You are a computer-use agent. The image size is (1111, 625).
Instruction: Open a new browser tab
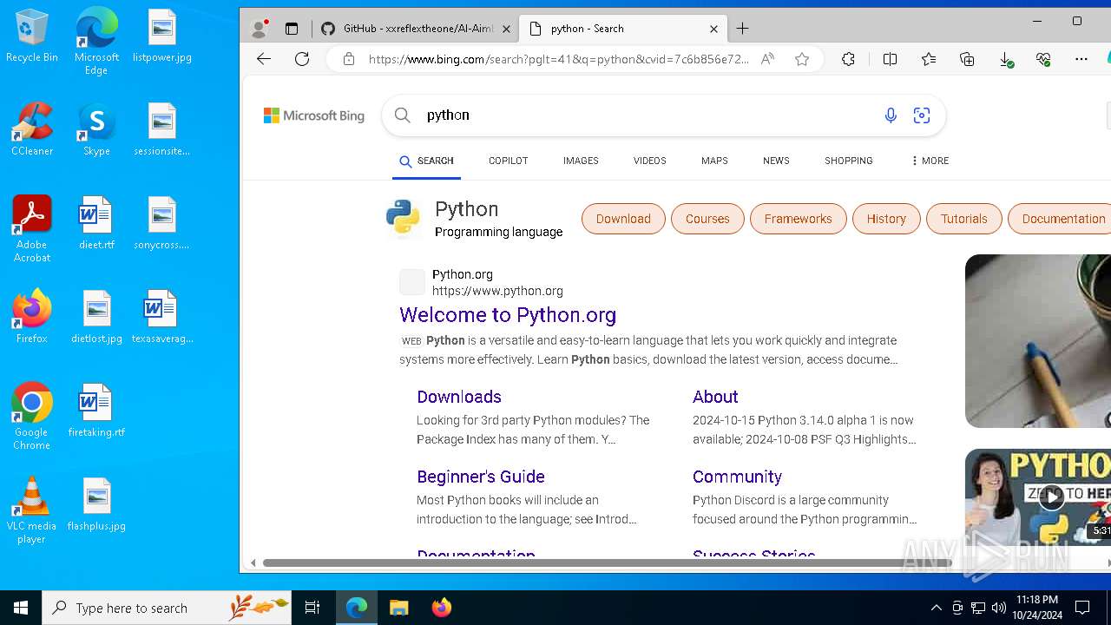point(742,29)
